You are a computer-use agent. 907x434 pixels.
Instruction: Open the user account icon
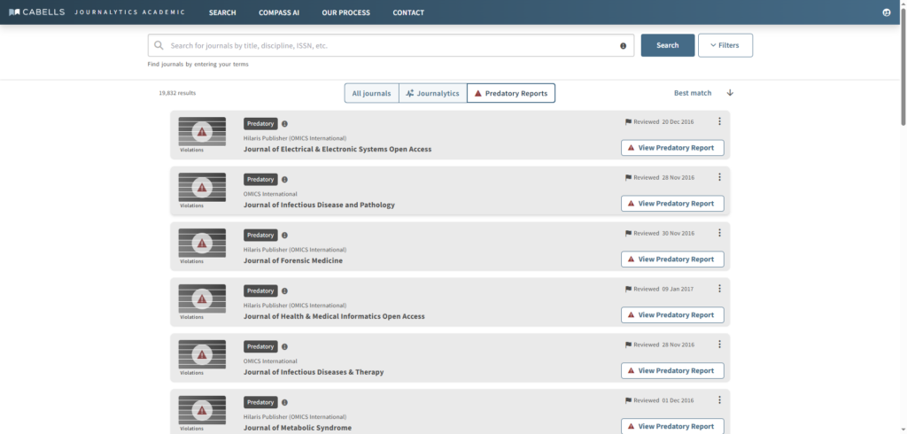887,12
